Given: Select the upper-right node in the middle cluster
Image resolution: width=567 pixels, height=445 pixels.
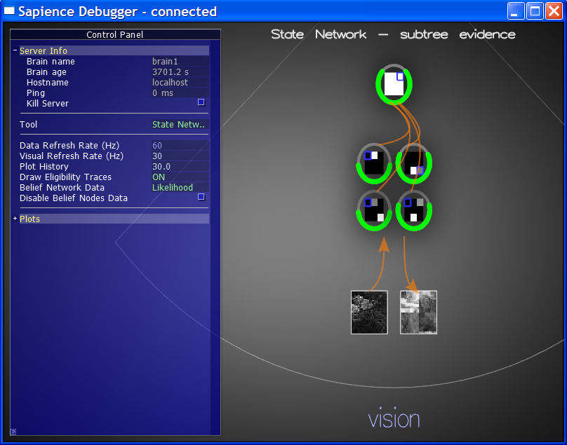Looking at the screenshot, I should tap(413, 162).
